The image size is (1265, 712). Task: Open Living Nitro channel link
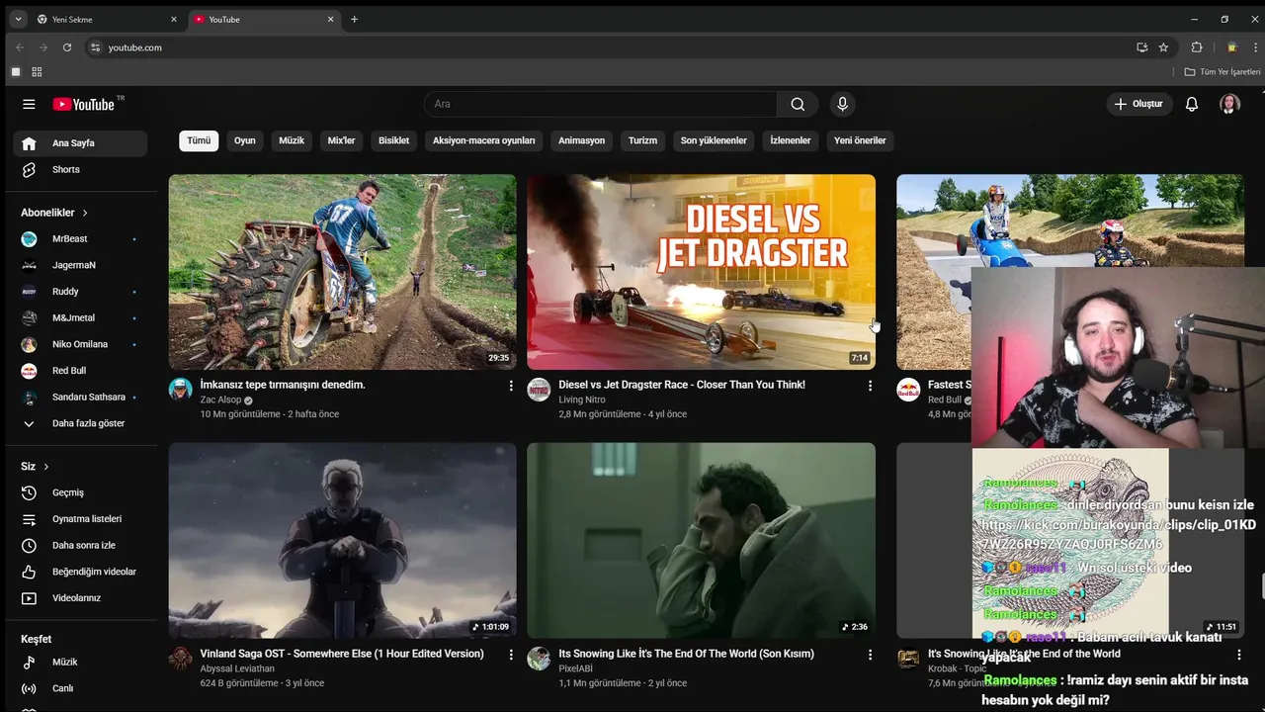click(582, 400)
